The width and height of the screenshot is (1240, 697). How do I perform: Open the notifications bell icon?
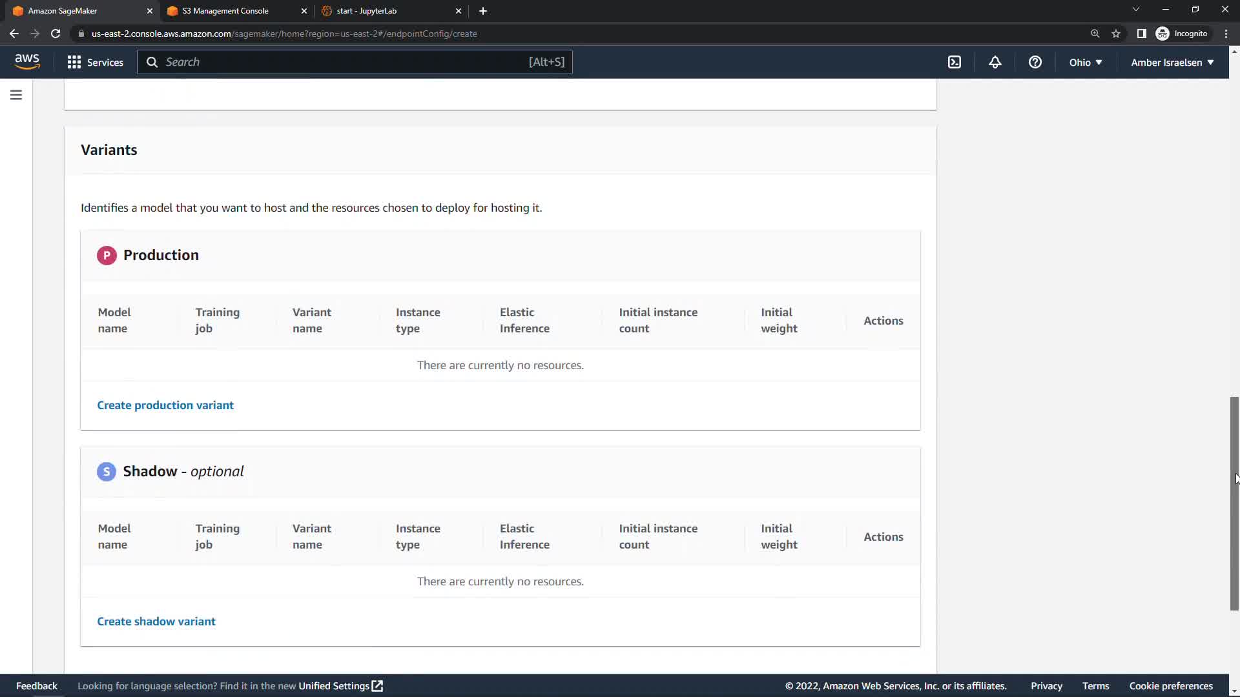[995, 62]
